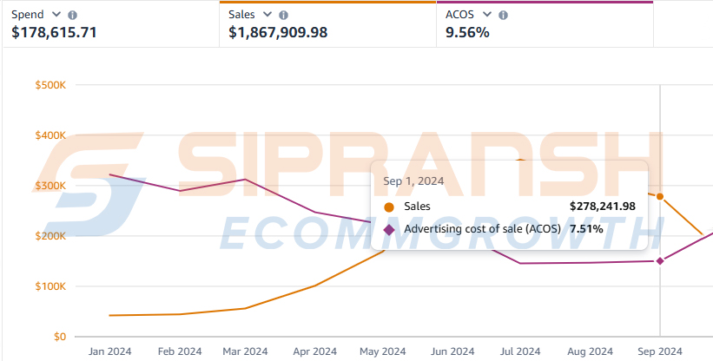Click the $178,615.71 spend total
This screenshot has width=713, height=361.
[54, 33]
